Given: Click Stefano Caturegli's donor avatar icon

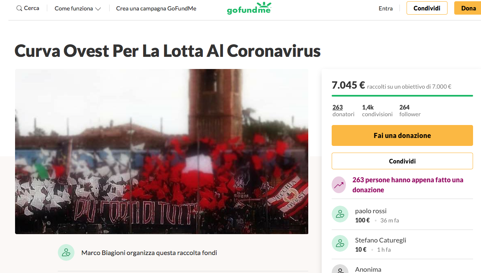Looking at the screenshot, I should 340,243.
